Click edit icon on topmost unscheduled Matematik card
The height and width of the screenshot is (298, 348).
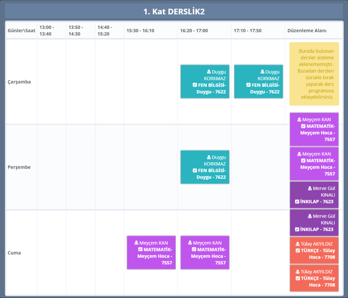(x=303, y=126)
